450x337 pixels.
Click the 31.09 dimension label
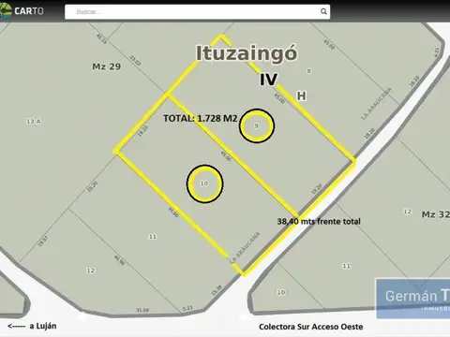pos(142,310)
